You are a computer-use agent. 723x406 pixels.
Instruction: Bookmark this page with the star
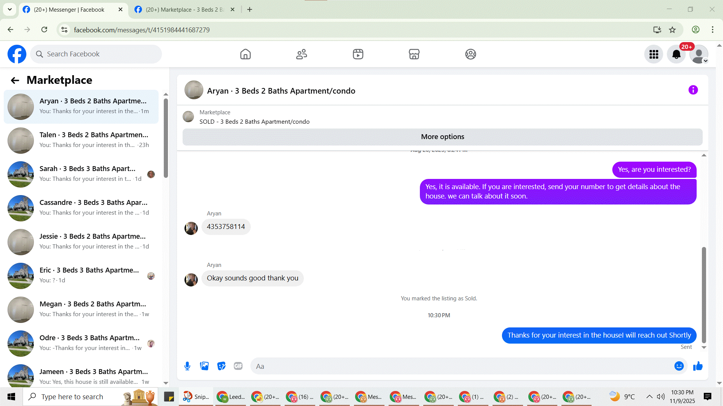tap(672, 30)
